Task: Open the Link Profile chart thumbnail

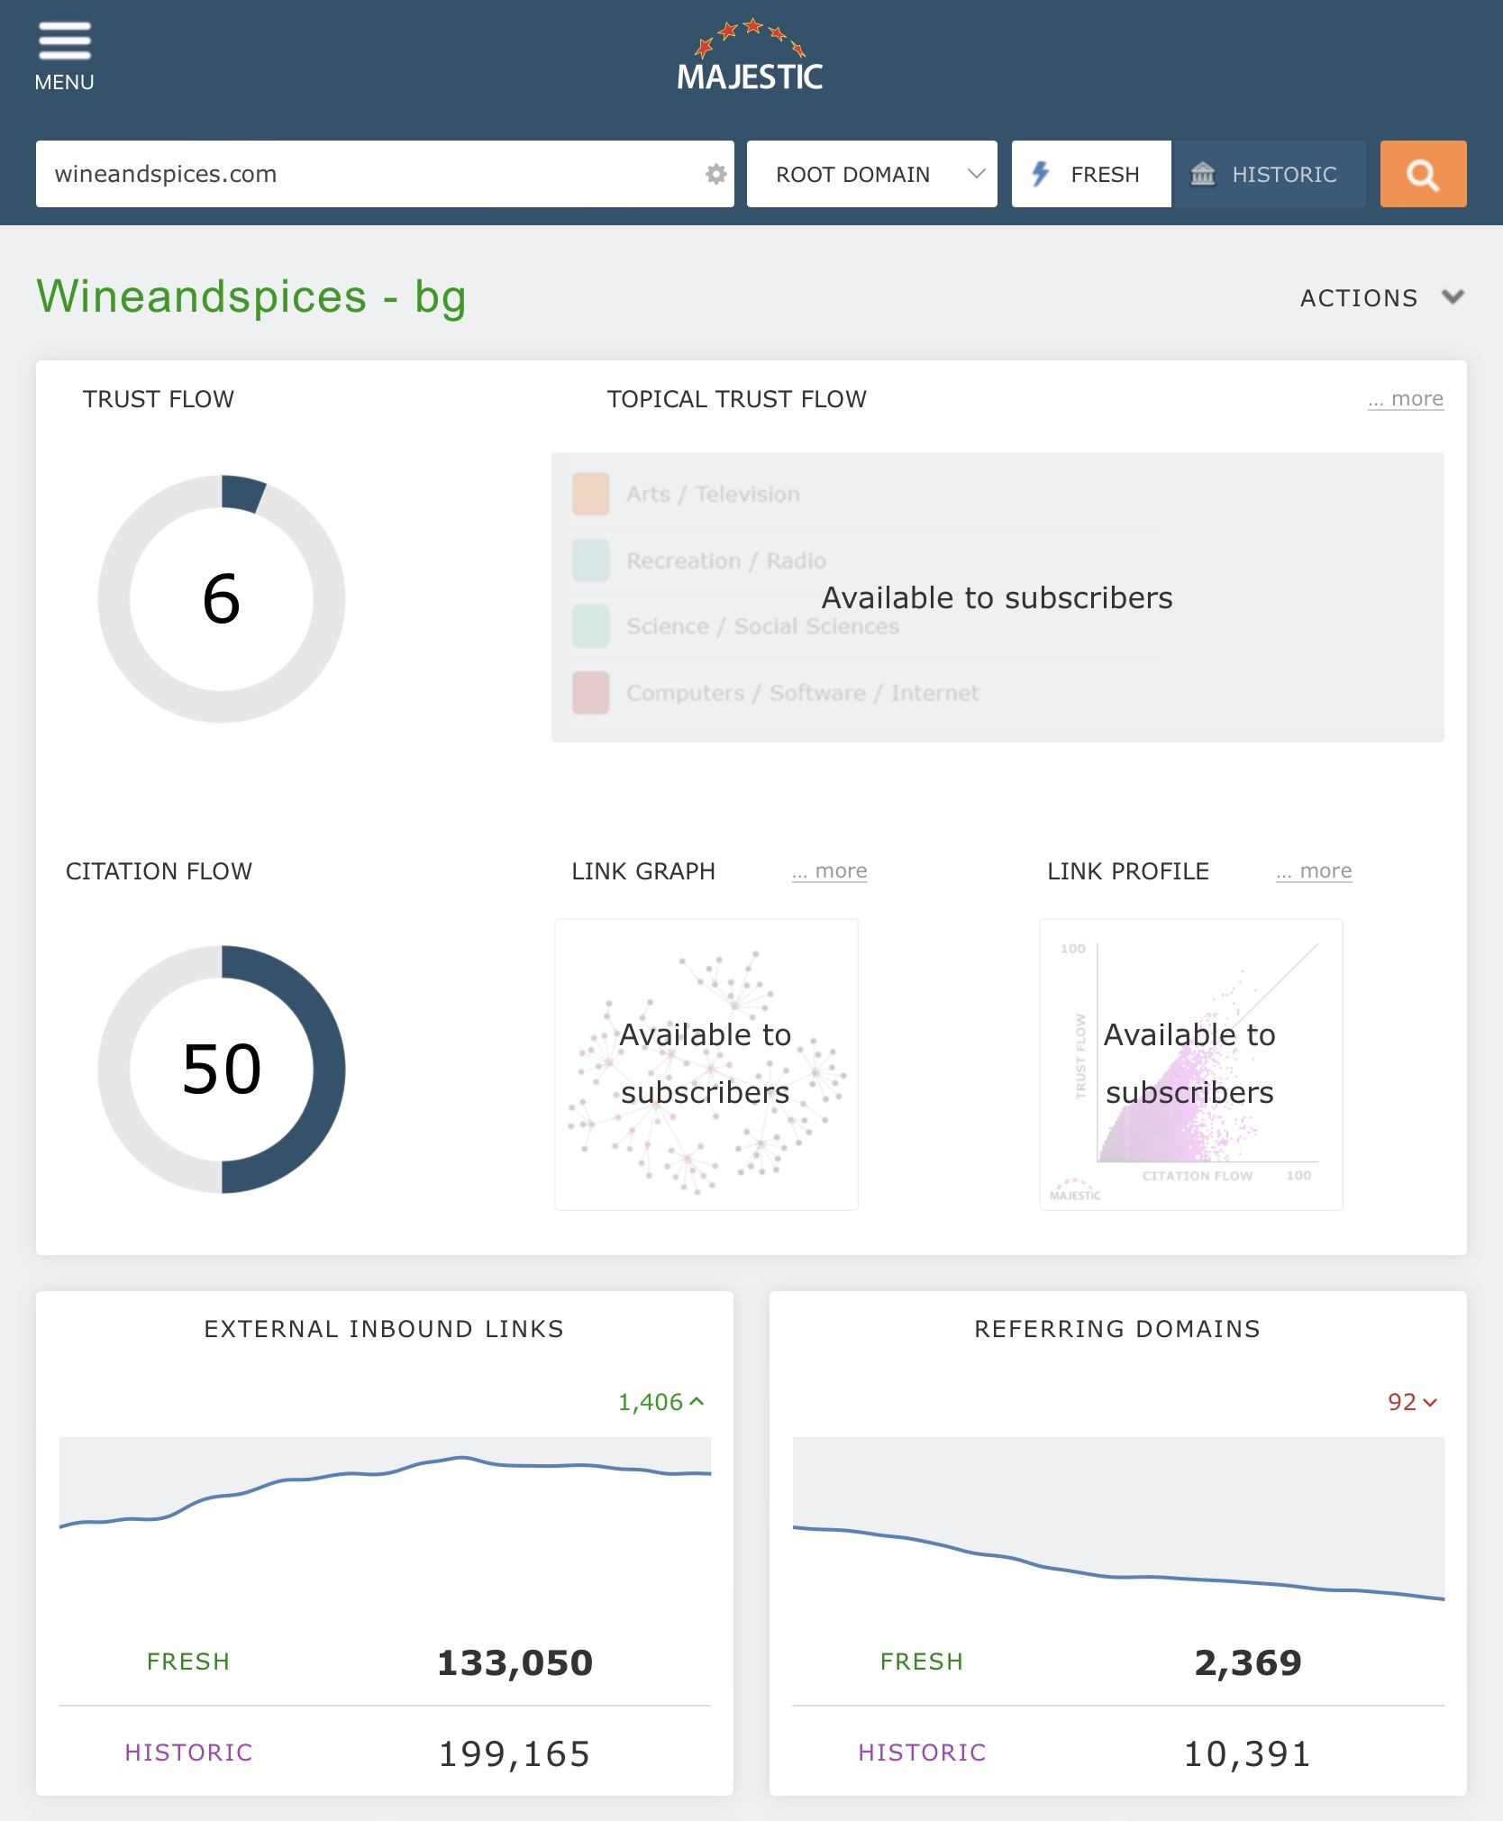Action: pyautogui.click(x=1191, y=1064)
